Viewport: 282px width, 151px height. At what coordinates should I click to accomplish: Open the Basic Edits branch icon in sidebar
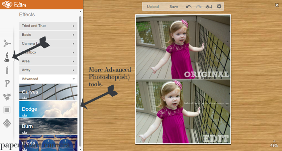pos(7,43)
